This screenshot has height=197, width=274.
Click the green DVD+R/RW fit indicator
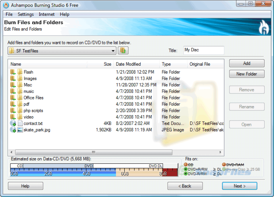click(185, 169)
